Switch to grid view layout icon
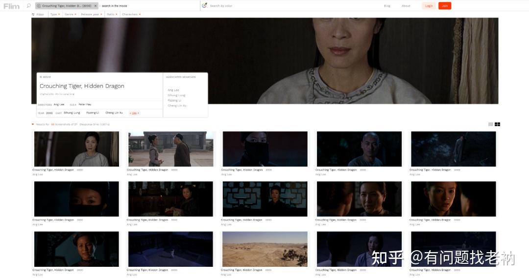Screen dimensions: 529x280 [x=497, y=124]
